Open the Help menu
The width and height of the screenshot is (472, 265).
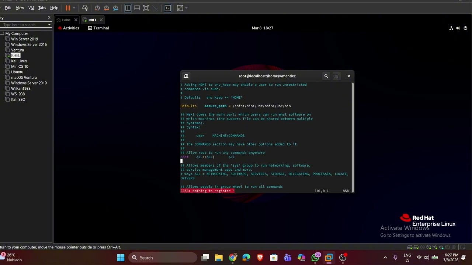point(54,8)
